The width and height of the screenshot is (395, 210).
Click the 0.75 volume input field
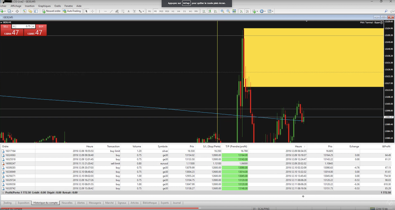23,27
